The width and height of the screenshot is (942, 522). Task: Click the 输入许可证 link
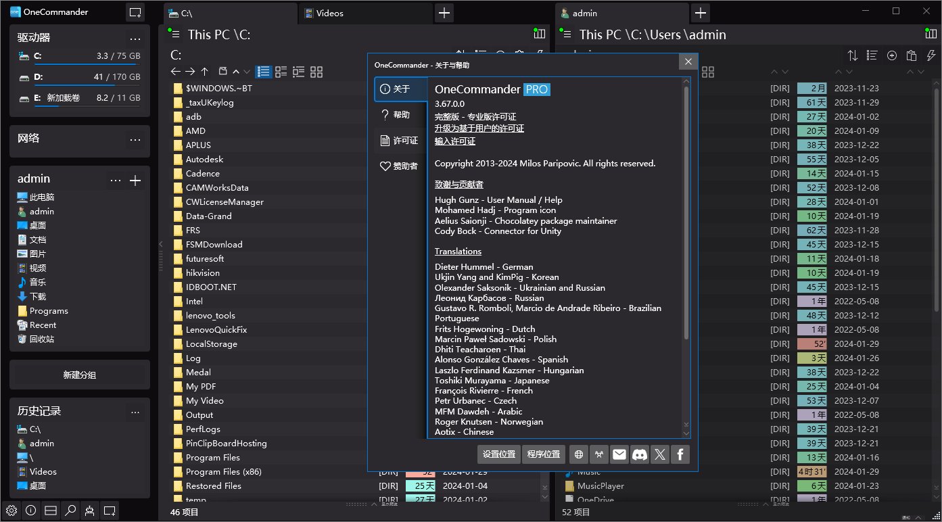(x=455, y=141)
